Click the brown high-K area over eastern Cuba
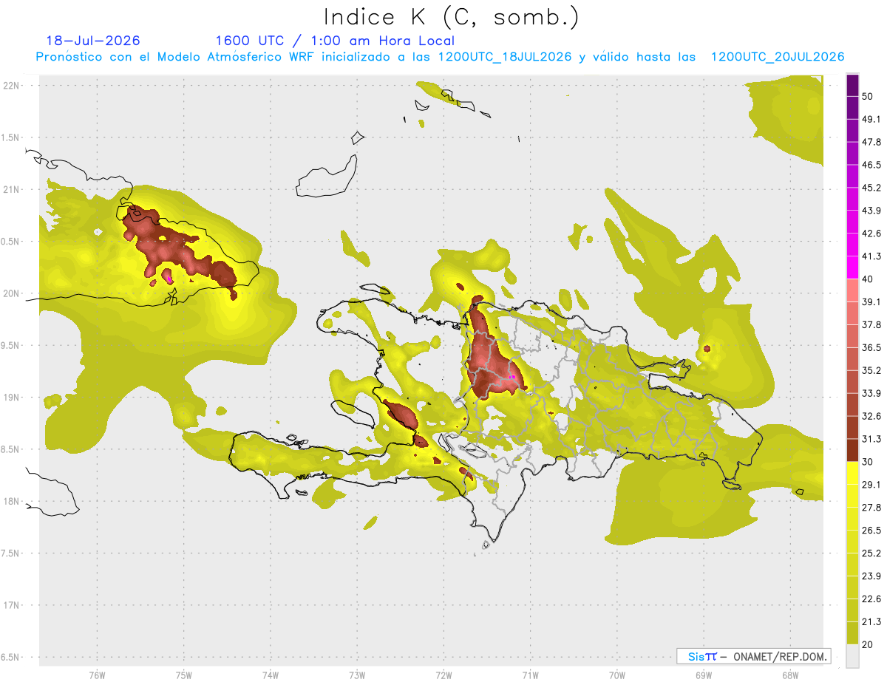Viewport: 887px width, 685px height. [180, 248]
